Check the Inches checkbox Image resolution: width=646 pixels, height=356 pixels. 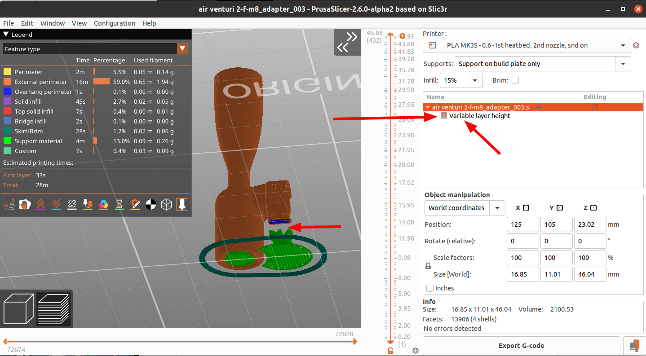[430, 288]
